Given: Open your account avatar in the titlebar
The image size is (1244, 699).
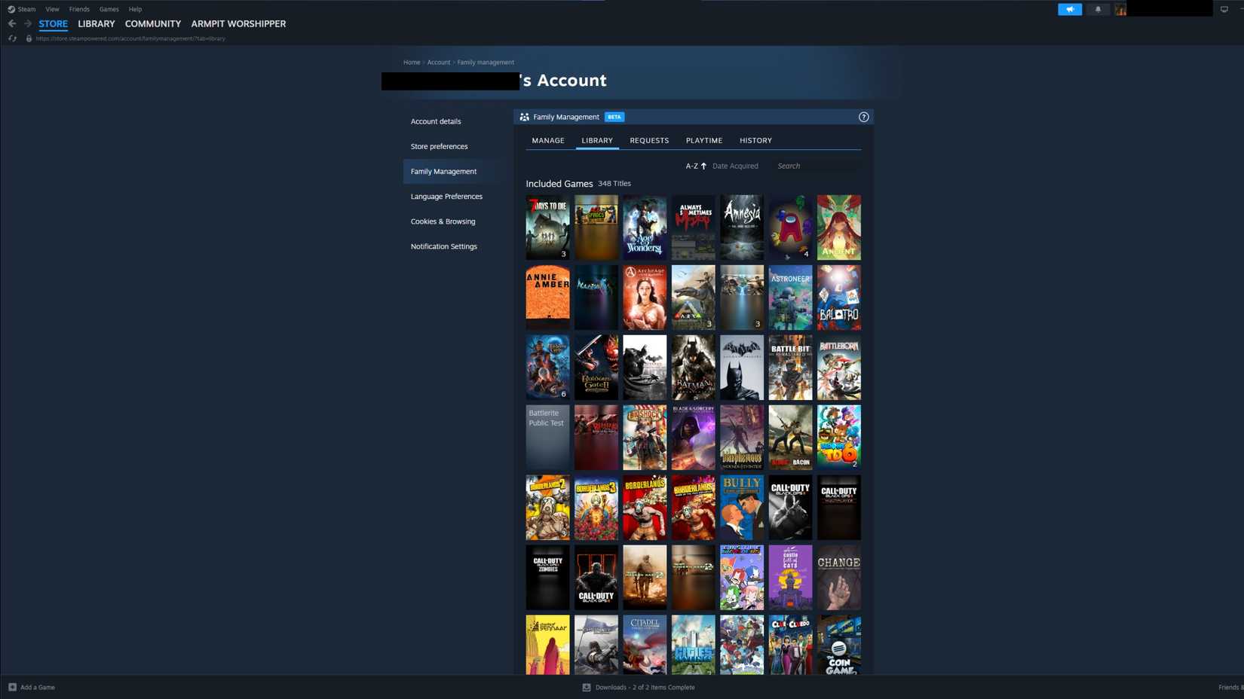Looking at the screenshot, I should 1120,9.
